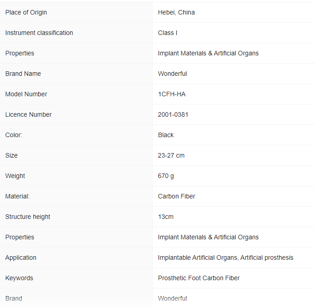Screen dimensions: 315x307
Task: Click the "23-27 cm" size value
Action: pos(171,155)
